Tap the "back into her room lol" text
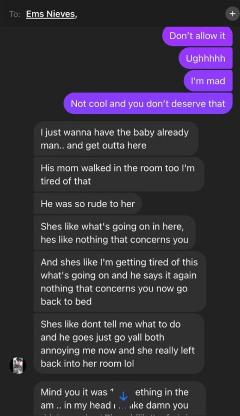240x416 pixels. coord(87,364)
